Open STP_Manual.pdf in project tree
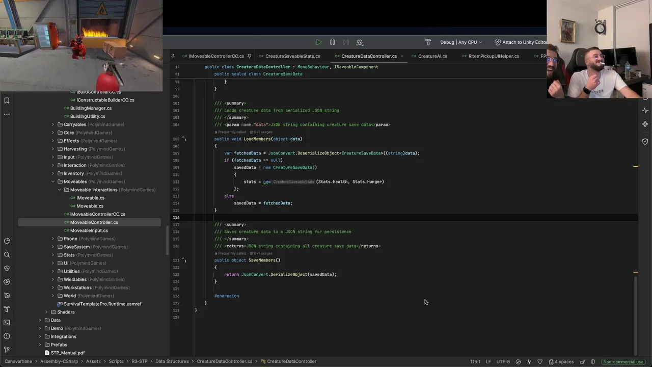This screenshot has width=652, height=367. (68, 353)
